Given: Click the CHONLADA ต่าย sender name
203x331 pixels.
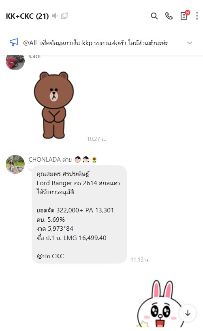Looking at the screenshot, I should 50,160.
